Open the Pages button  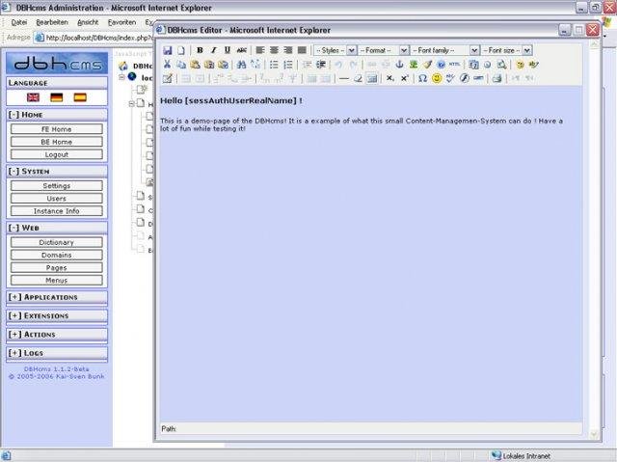point(57,267)
